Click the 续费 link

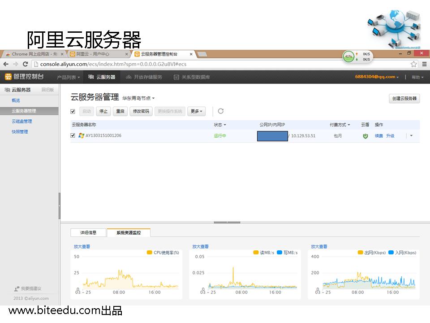point(379,136)
